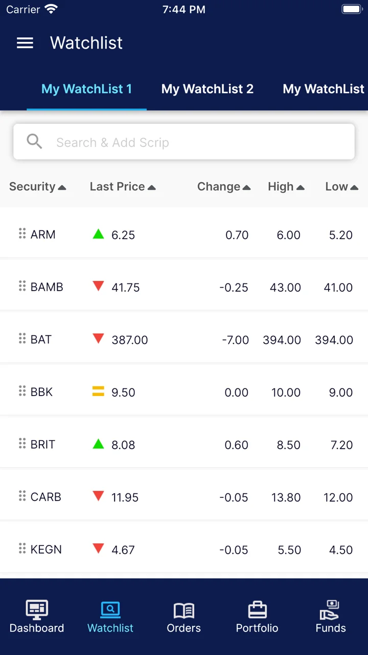Grab the drag handle beside KEGN
Viewport: 368px width, 655px height.
point(22,549)
